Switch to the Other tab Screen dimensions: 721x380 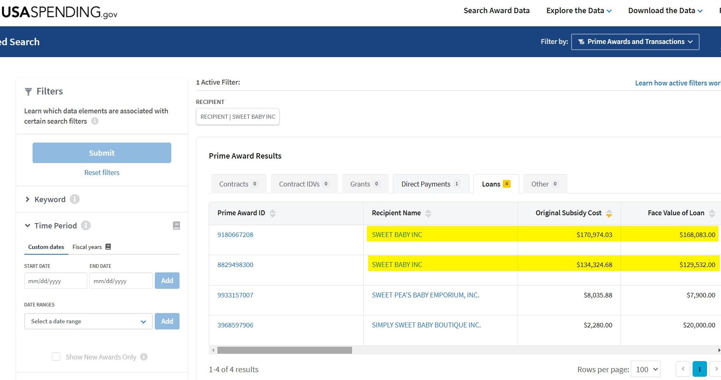[545, 184]
